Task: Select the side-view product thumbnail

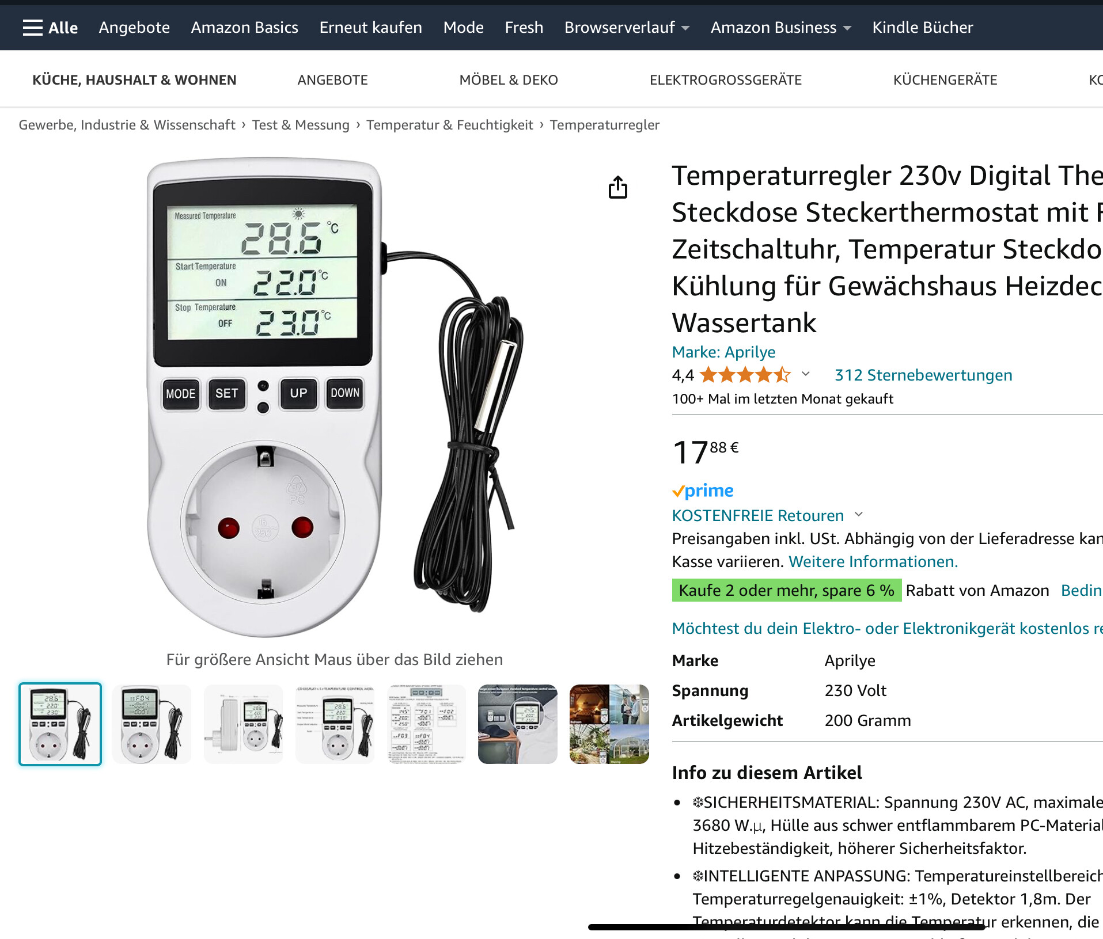Action: [244, 724]
